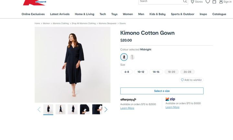233x140 pixels.
Task: Click the main product image
Action: [72, 65]
